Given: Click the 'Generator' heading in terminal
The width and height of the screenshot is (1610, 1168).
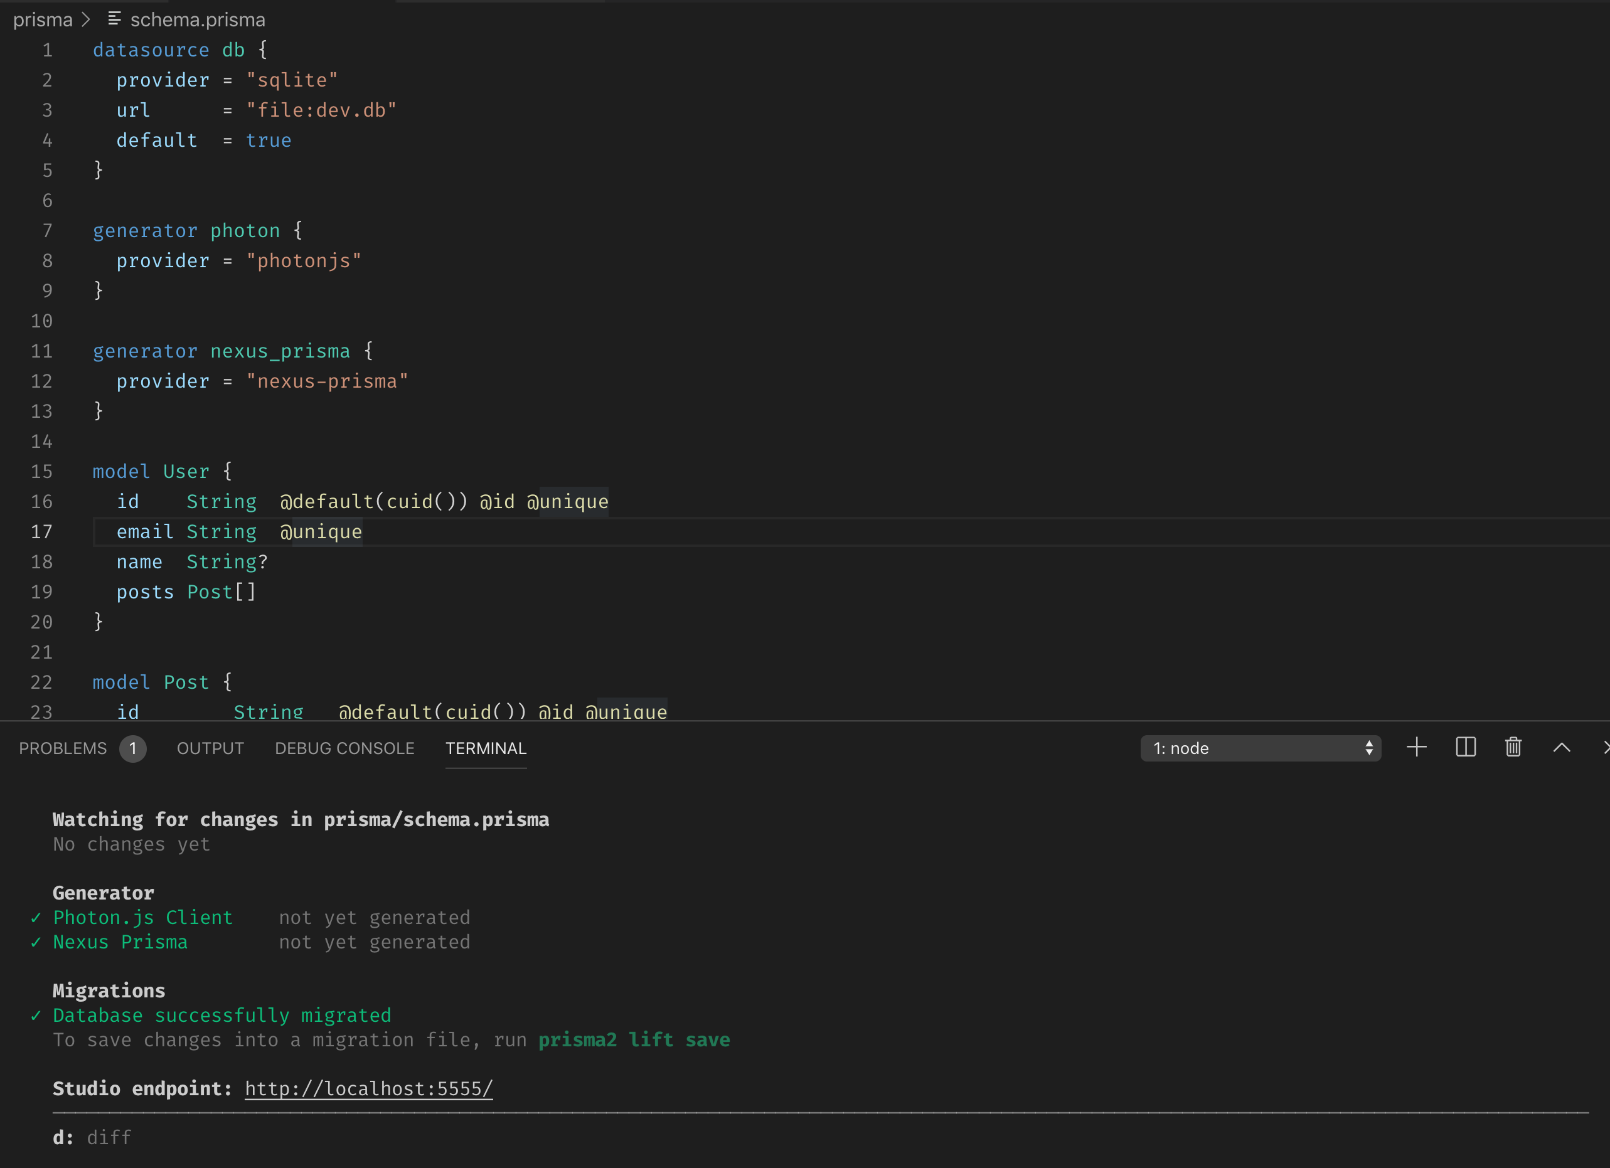Looking at the screenshot, I should 103,893.
